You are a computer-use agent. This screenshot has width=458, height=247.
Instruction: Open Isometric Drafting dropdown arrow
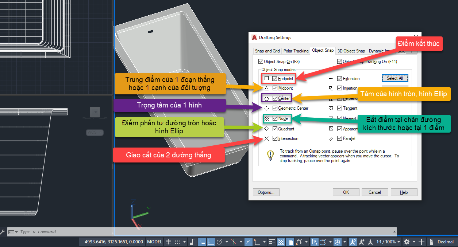(x=241, y=242)
